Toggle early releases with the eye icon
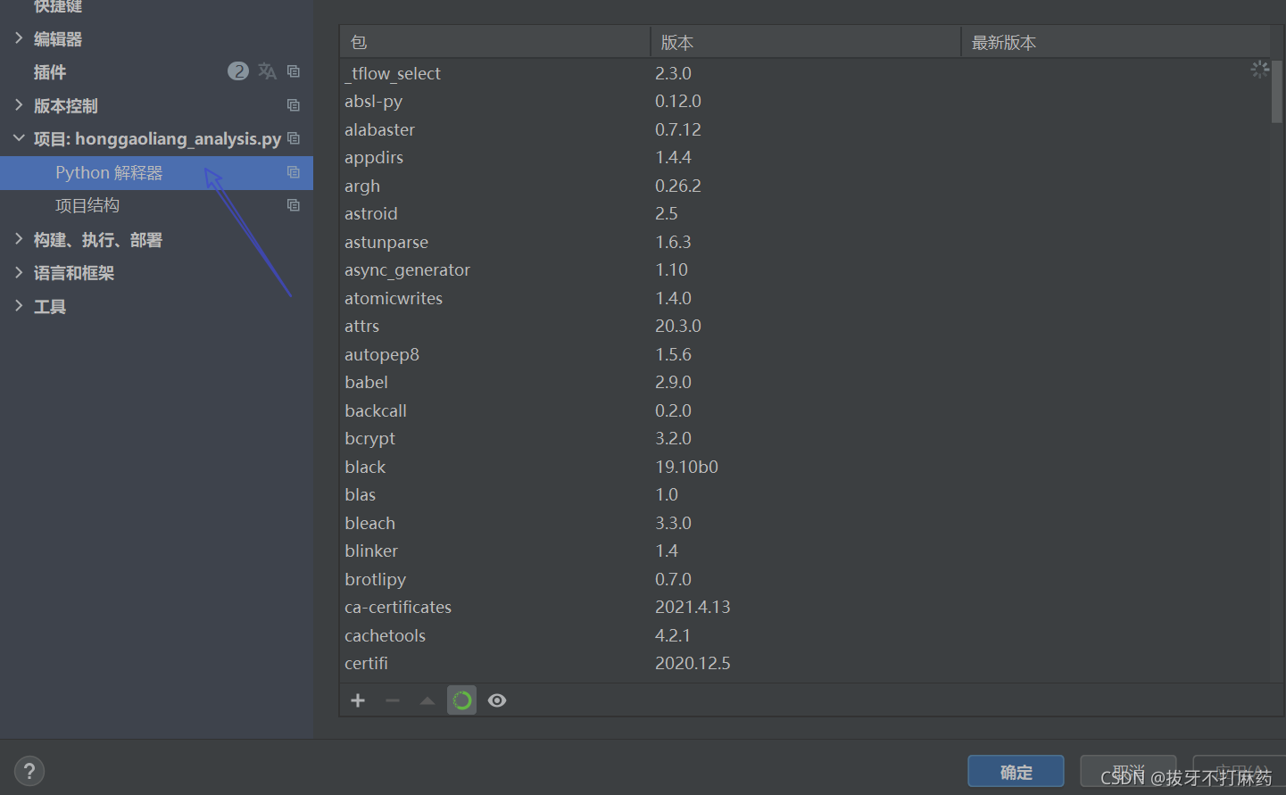The height and width of the screenshot is (795, 1286). (497, 700)
